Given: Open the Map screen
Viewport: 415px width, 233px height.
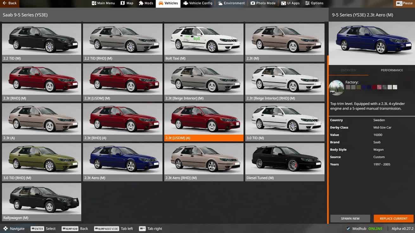Looking at the screenshot, I should 127,3.
